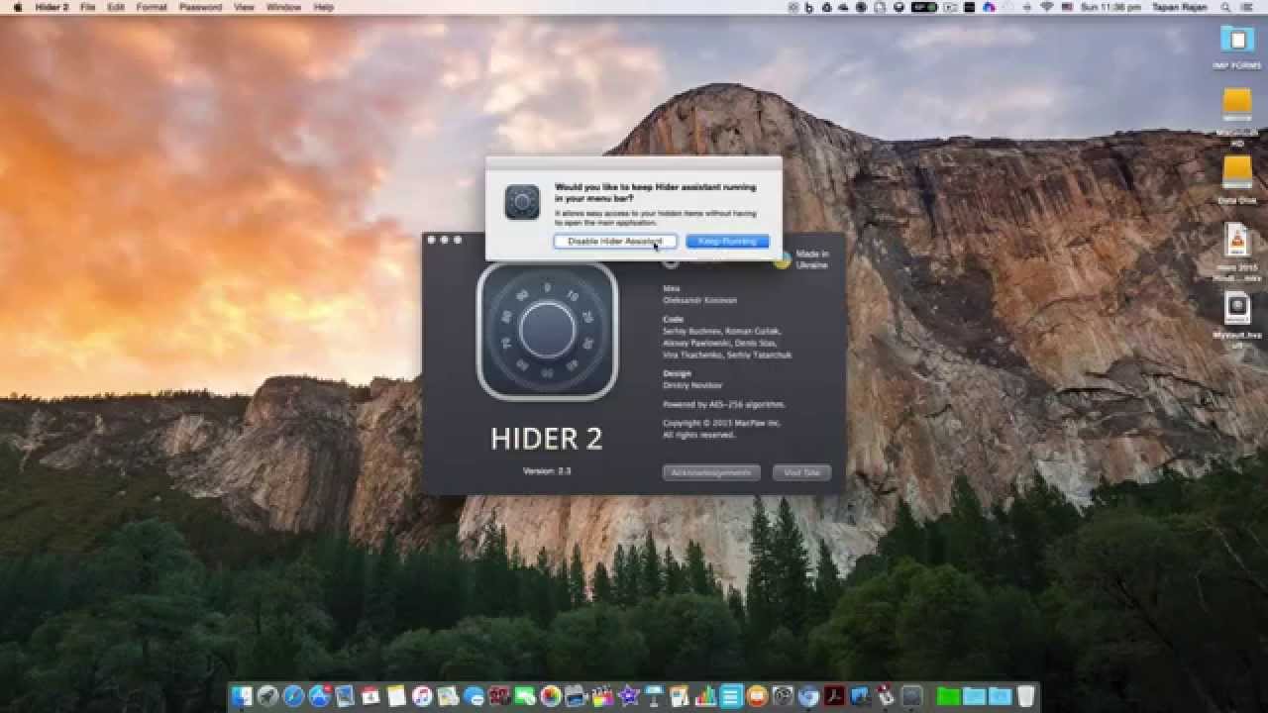The width and height of the screenshot is (1268, 713).
Task: Open the Help menu
Action: [x=324, y=7]
